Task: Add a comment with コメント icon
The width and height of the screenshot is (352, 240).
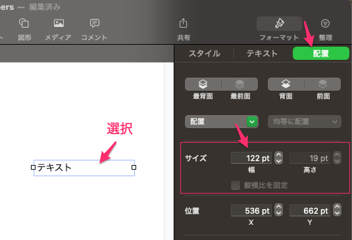Action: (95, 23)
